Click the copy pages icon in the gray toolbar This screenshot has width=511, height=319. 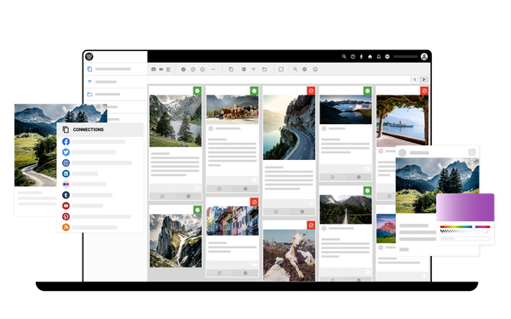point(231,70)
